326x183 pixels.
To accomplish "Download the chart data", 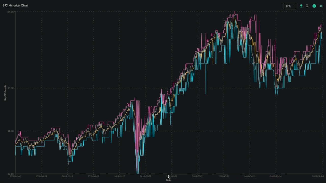I will pyautogui.click(x=301, y=6).
